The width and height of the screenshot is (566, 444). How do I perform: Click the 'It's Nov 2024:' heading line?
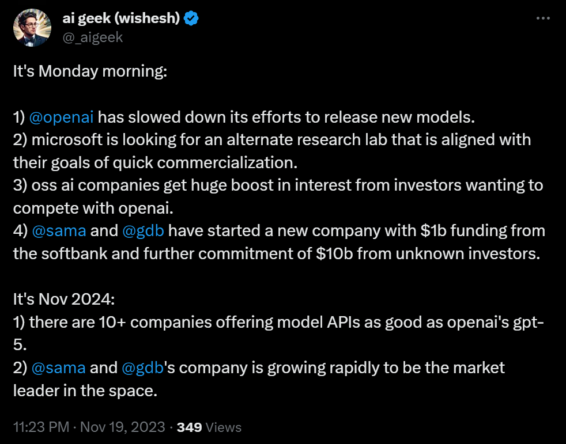64,299
